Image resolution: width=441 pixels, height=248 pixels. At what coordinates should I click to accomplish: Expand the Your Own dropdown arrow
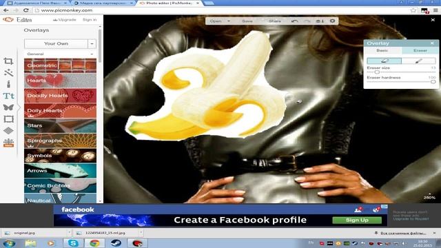point(92,43)
